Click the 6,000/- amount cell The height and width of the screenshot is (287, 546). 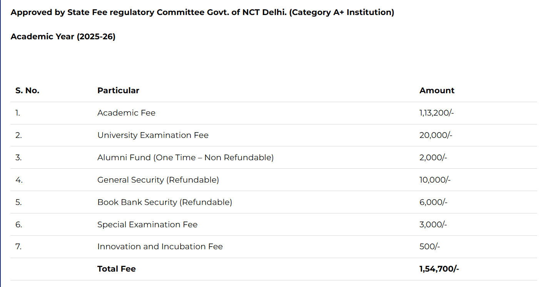(433, 202)
